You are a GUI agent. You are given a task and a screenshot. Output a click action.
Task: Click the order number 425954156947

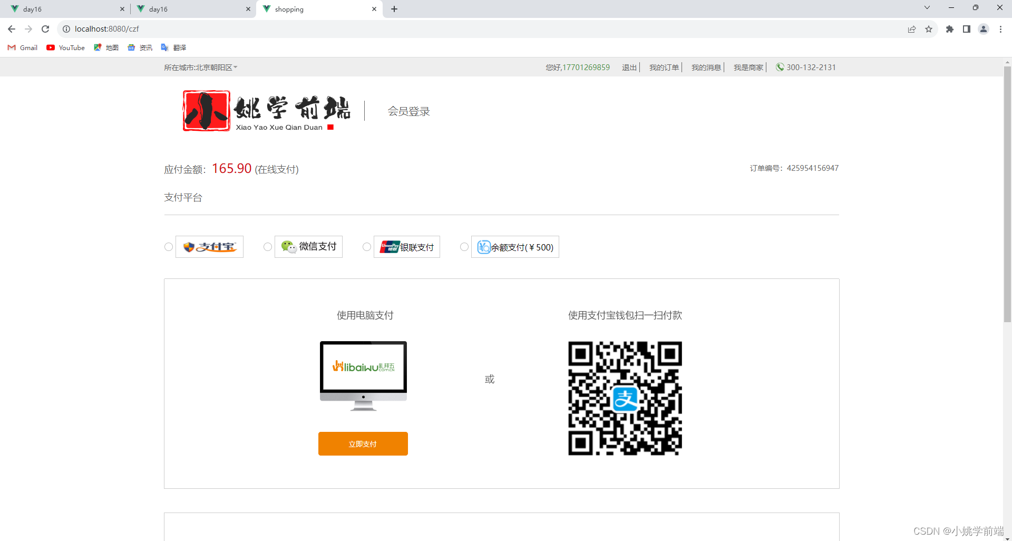point(813,168)
